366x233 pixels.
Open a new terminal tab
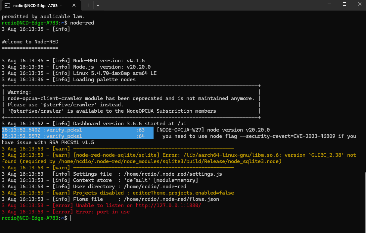coord(88,5)
